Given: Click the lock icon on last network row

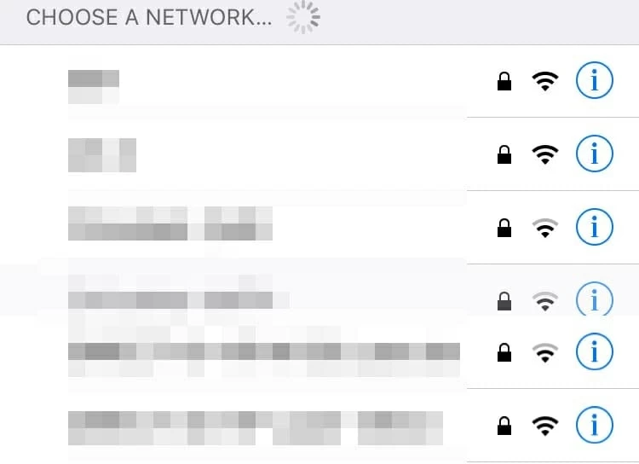Looking at the screenshot, I should tap(504, 426).
